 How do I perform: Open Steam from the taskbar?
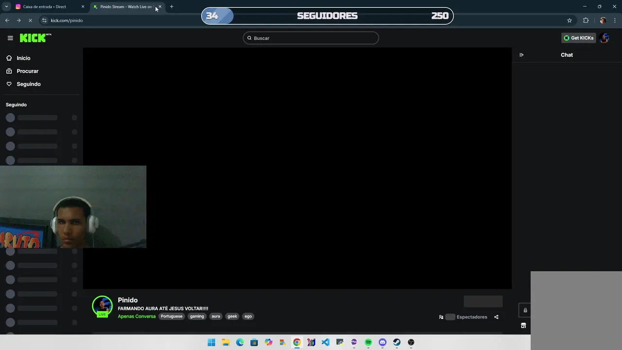tap(397, 342)
